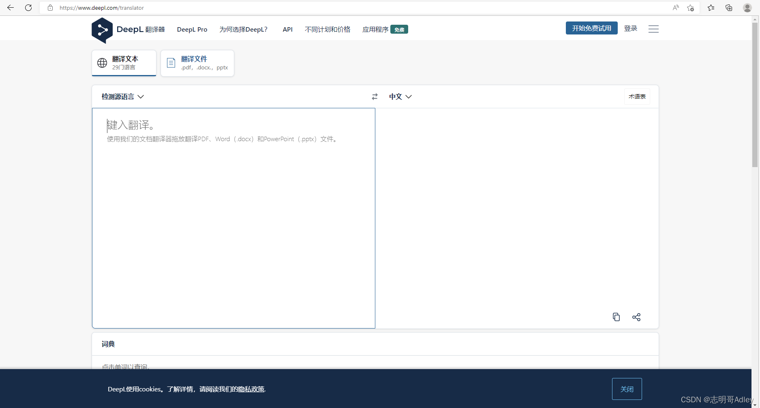Open the browser profile avatar
760x408 pixels.
click(x=747, y=8)
